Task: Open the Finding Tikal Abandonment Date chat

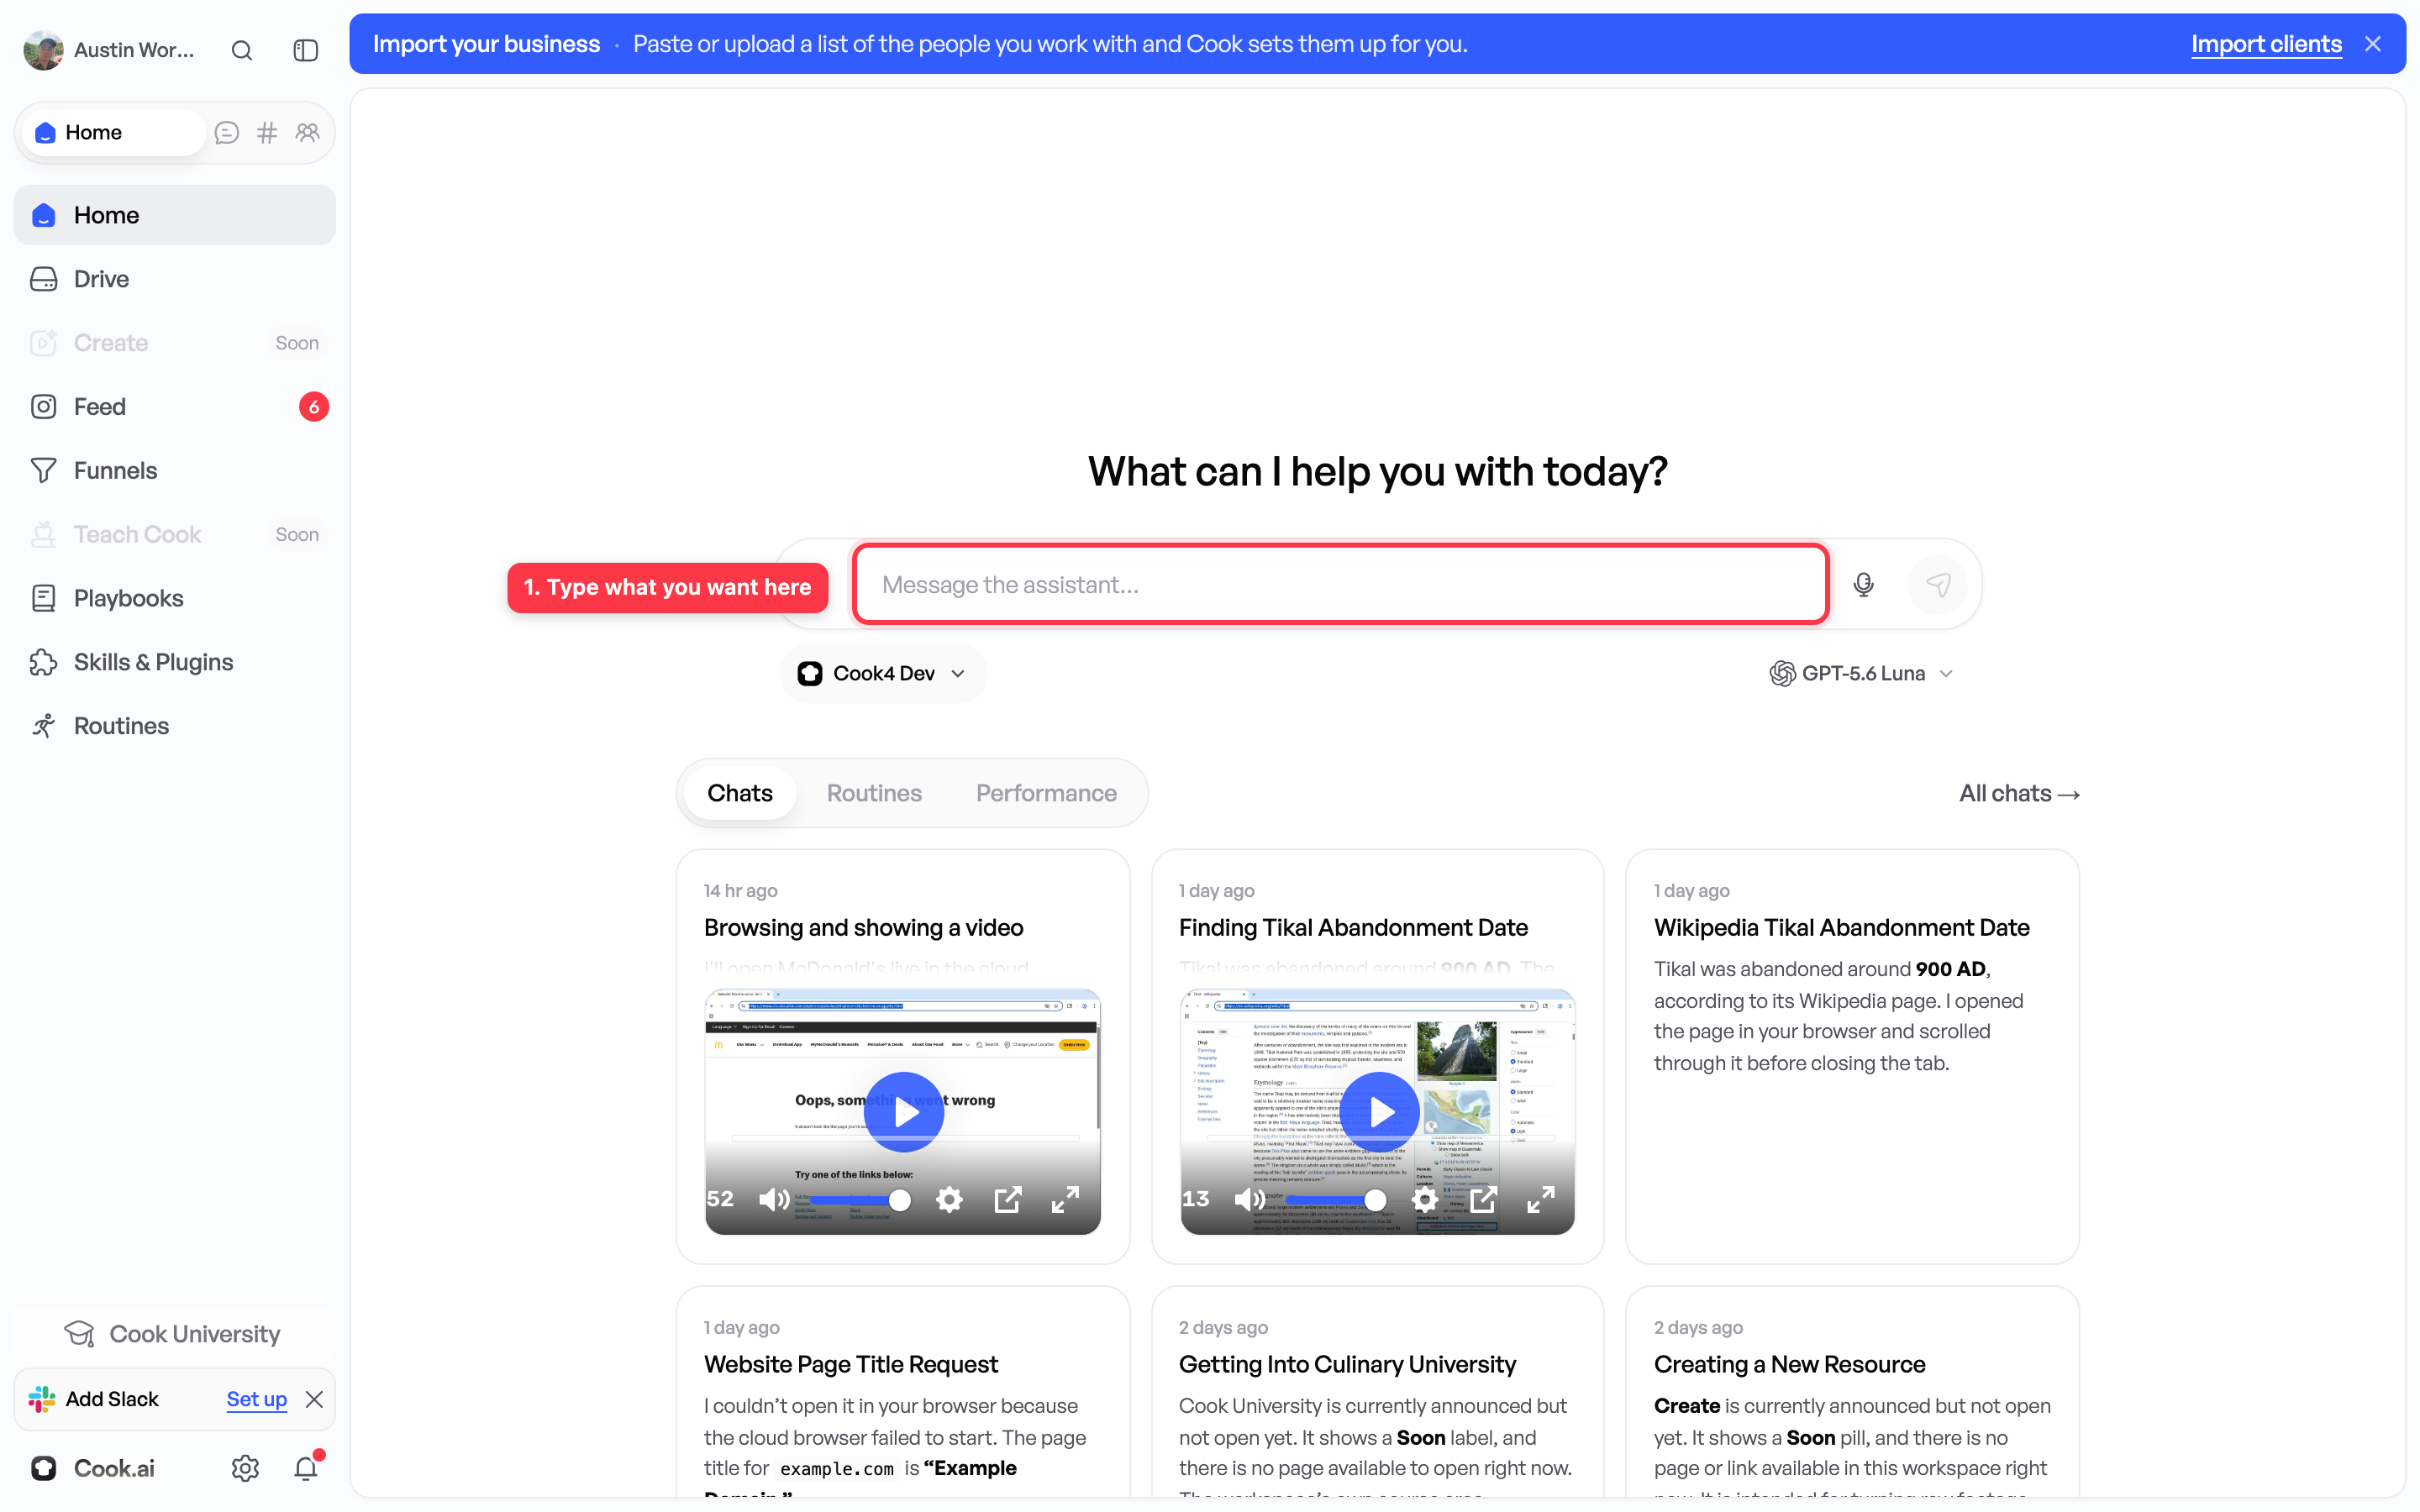Action: [x=1353, y=928]
